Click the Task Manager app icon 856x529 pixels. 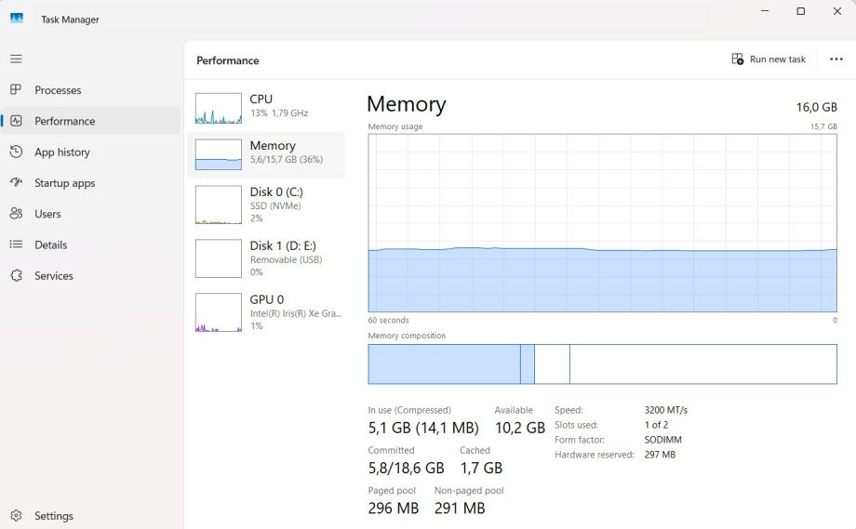(17, 19)
